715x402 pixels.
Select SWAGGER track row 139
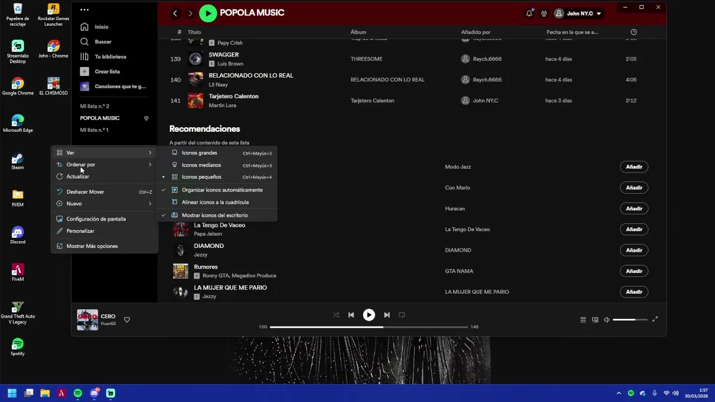pos(412,59)
